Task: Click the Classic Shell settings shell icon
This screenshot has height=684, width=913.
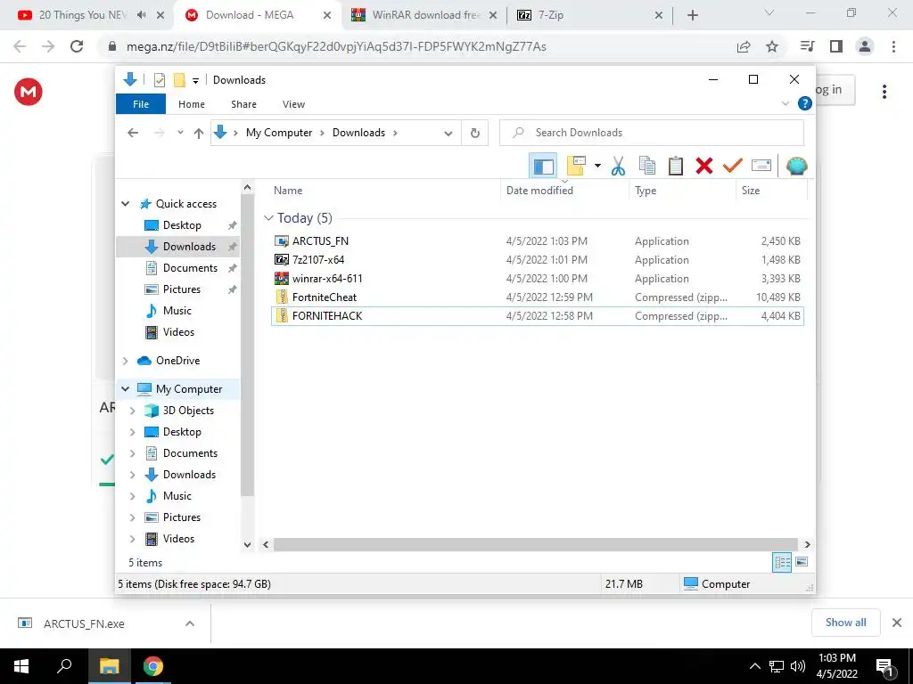Action: point(796,166)
